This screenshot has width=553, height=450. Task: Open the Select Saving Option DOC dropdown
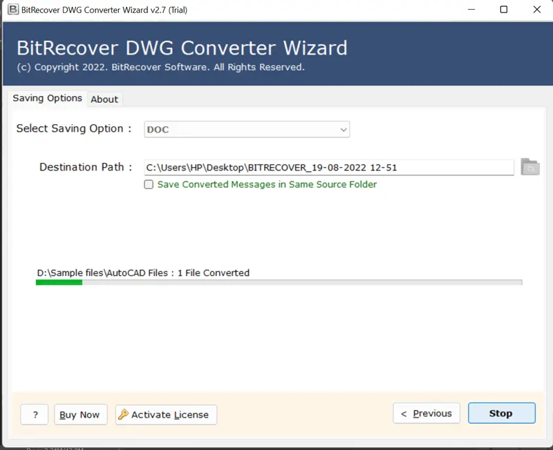(247, 129)
